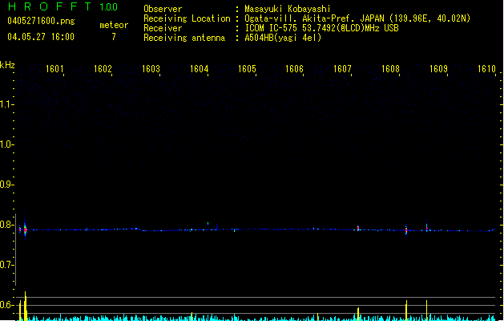This screenshot has width=504, height=321.
Task: Click the 0.9 kHz frequency label
Action: click(x=6, y=185)
